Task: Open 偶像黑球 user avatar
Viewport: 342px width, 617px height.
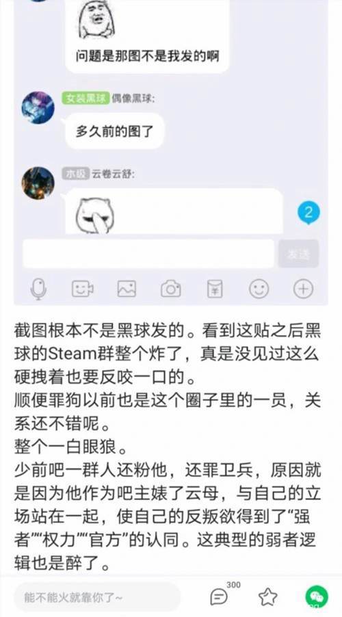Action: [38, 107]
